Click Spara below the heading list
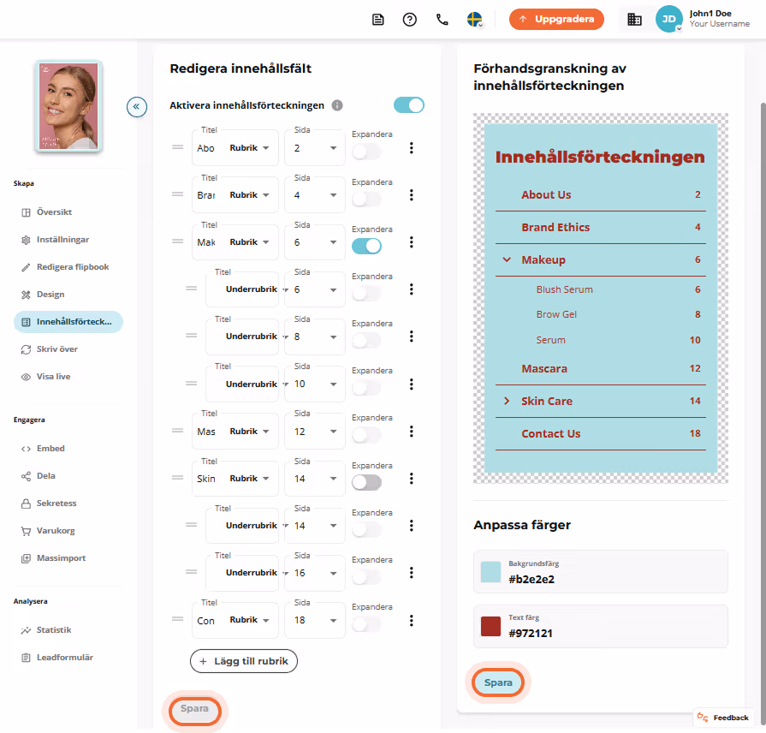Image resolution: width=766 pixels, height=733 pixels. click(194, 709)
